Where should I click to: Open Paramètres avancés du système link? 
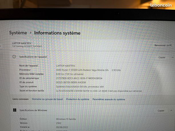coord(109,99)
